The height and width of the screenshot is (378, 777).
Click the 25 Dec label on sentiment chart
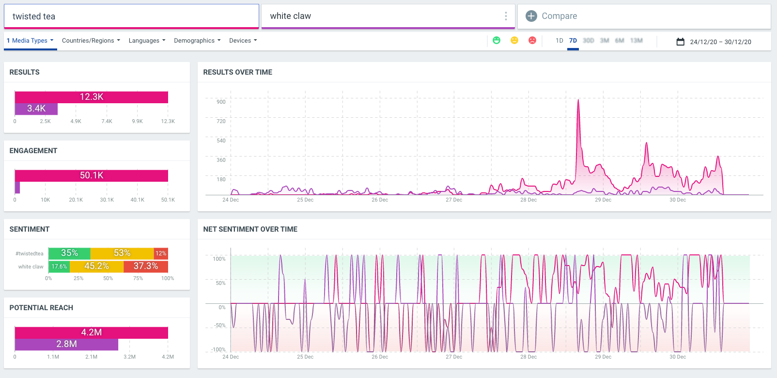[305, 357]
